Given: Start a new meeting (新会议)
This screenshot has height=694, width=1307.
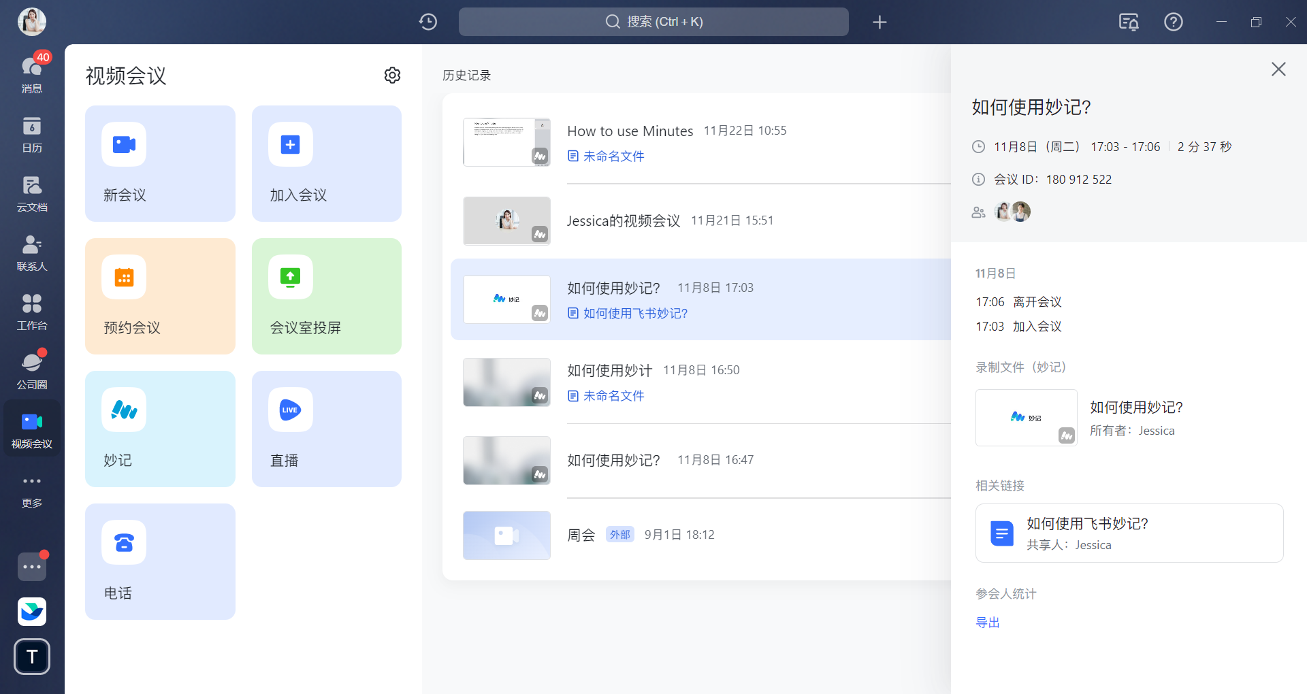Looking at the screenshot, I should [x=160, y=163].
